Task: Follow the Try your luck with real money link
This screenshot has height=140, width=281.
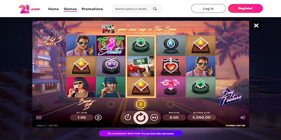Action: tap(158, 133)
